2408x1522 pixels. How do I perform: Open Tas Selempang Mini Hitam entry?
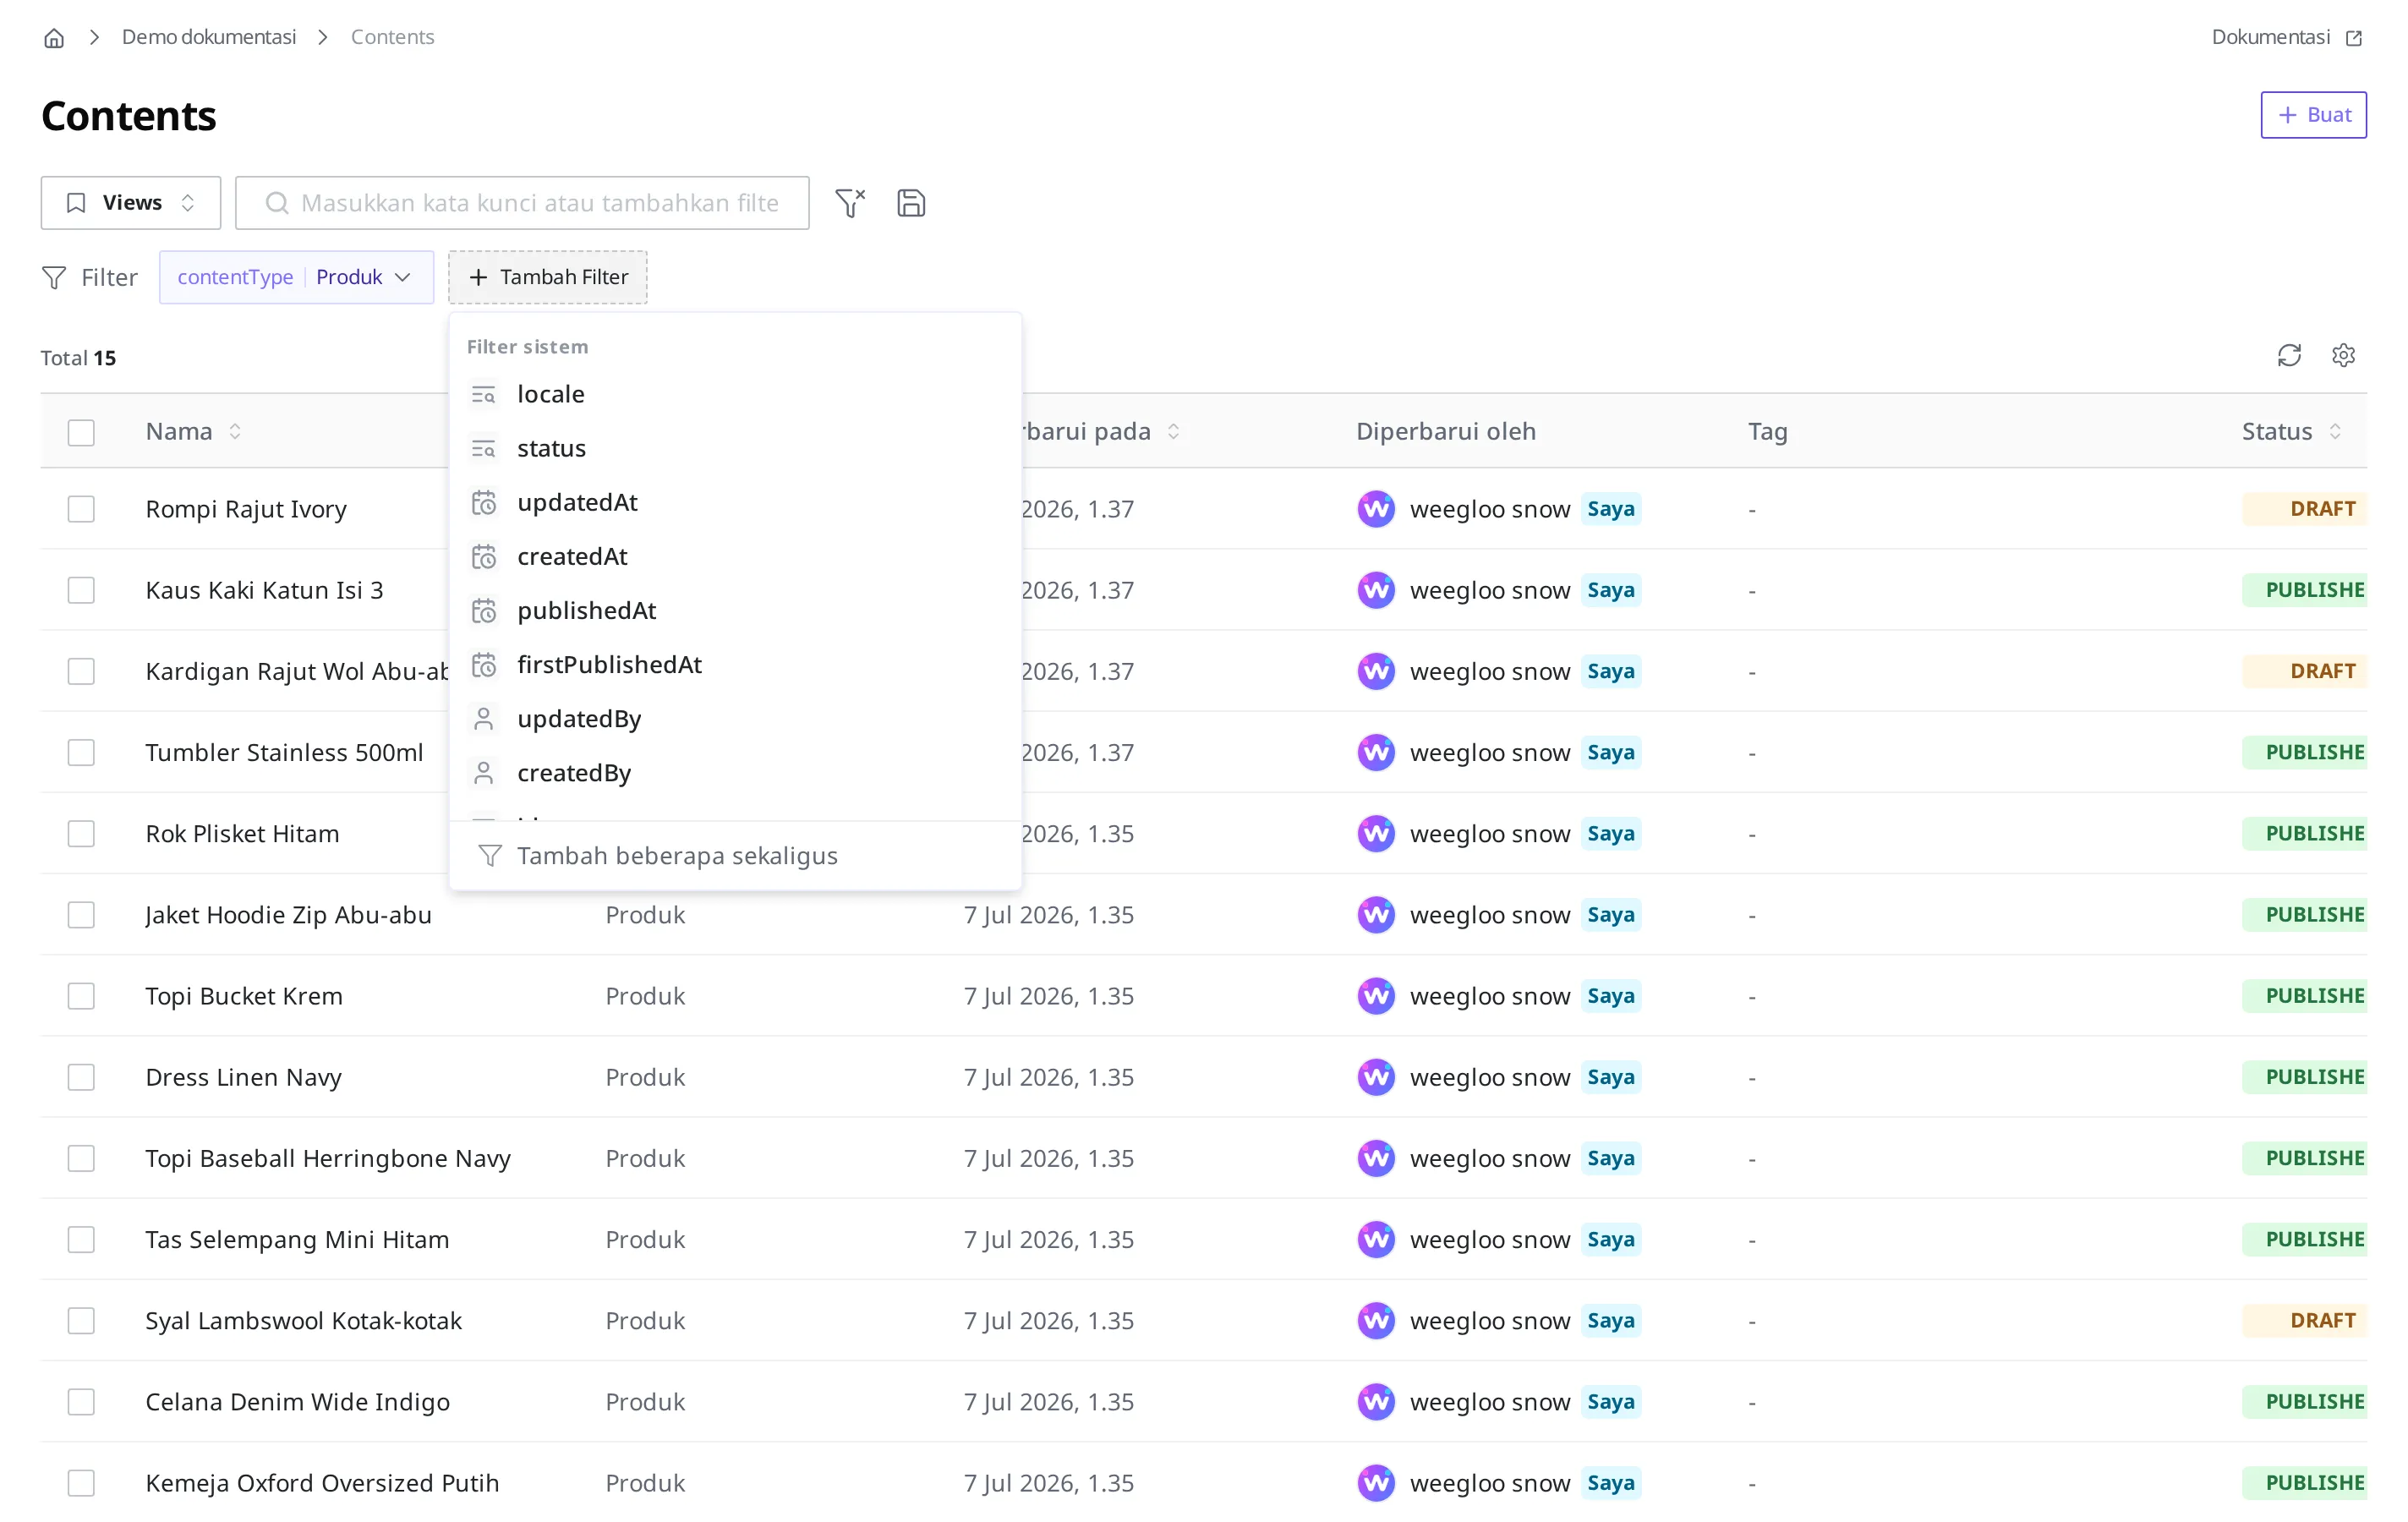tap(297, 1240)
